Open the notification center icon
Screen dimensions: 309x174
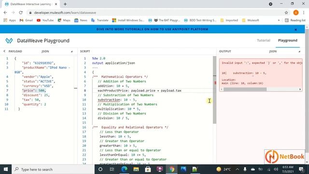tap(301, 169)
